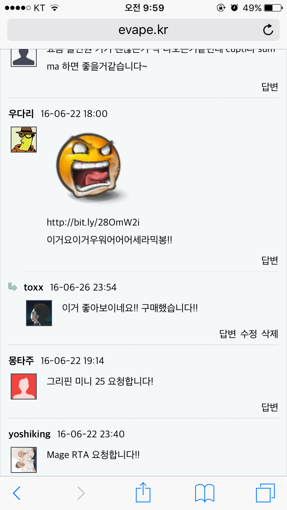Tap 답변 under 우다리's comment
Viewport: 287px width, 510px height.
click(x=270, y=260)
